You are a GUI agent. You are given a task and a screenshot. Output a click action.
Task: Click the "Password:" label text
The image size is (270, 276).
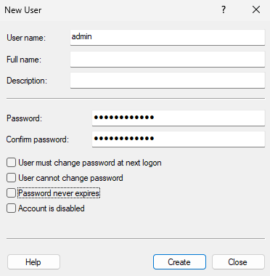24,118
